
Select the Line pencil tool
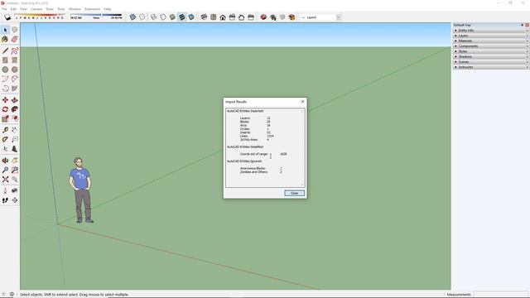[x=5, y=51]
